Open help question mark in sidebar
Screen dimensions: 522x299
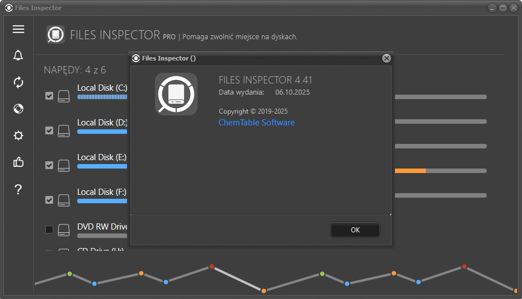pos(18,189)
